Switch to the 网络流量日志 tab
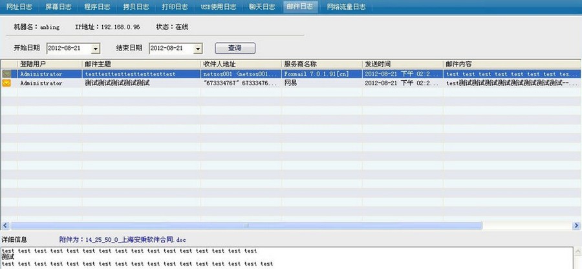 click(x=346, y=6)
